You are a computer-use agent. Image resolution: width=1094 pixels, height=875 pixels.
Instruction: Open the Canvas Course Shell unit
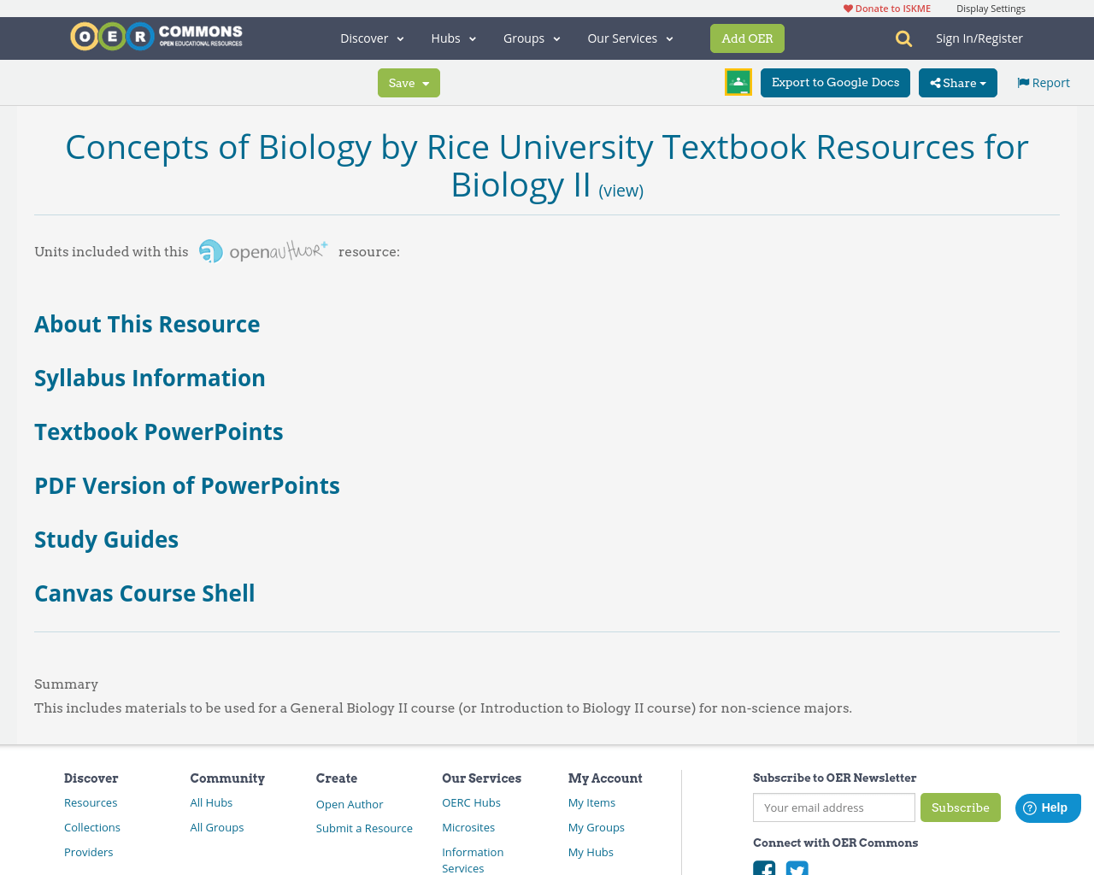point(144,593)
